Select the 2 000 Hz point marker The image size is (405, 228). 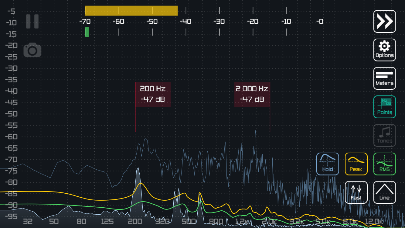click(x=252, y=94)
